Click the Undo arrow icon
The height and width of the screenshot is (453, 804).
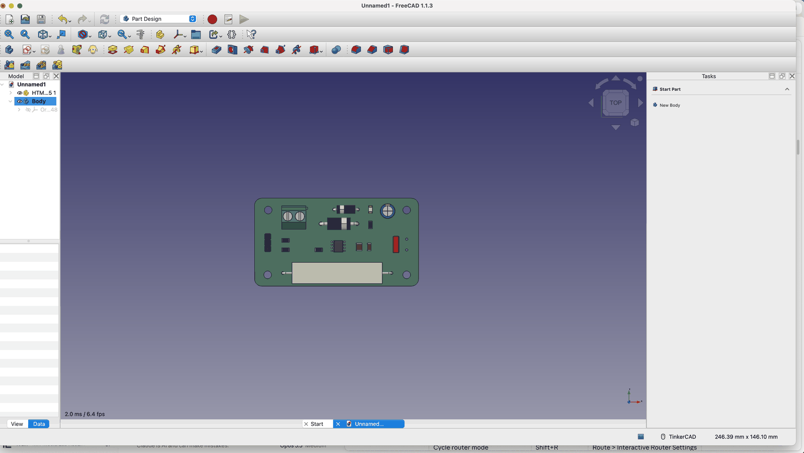tap(62, 19)
